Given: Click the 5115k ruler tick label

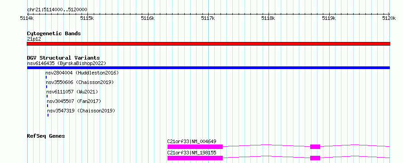Looking at the screenshot, I should point(87,18).
